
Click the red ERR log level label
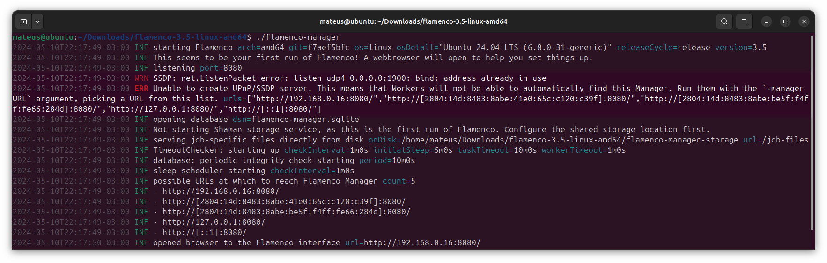point(141,89)
